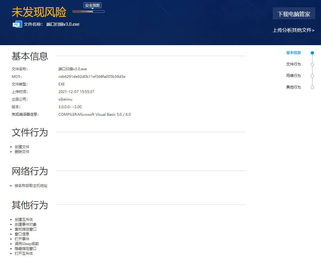Screen dimensions: 321x266
Task: Click the upload time 2021-12-07 15:55:37
Action: [x=76, y=91]
